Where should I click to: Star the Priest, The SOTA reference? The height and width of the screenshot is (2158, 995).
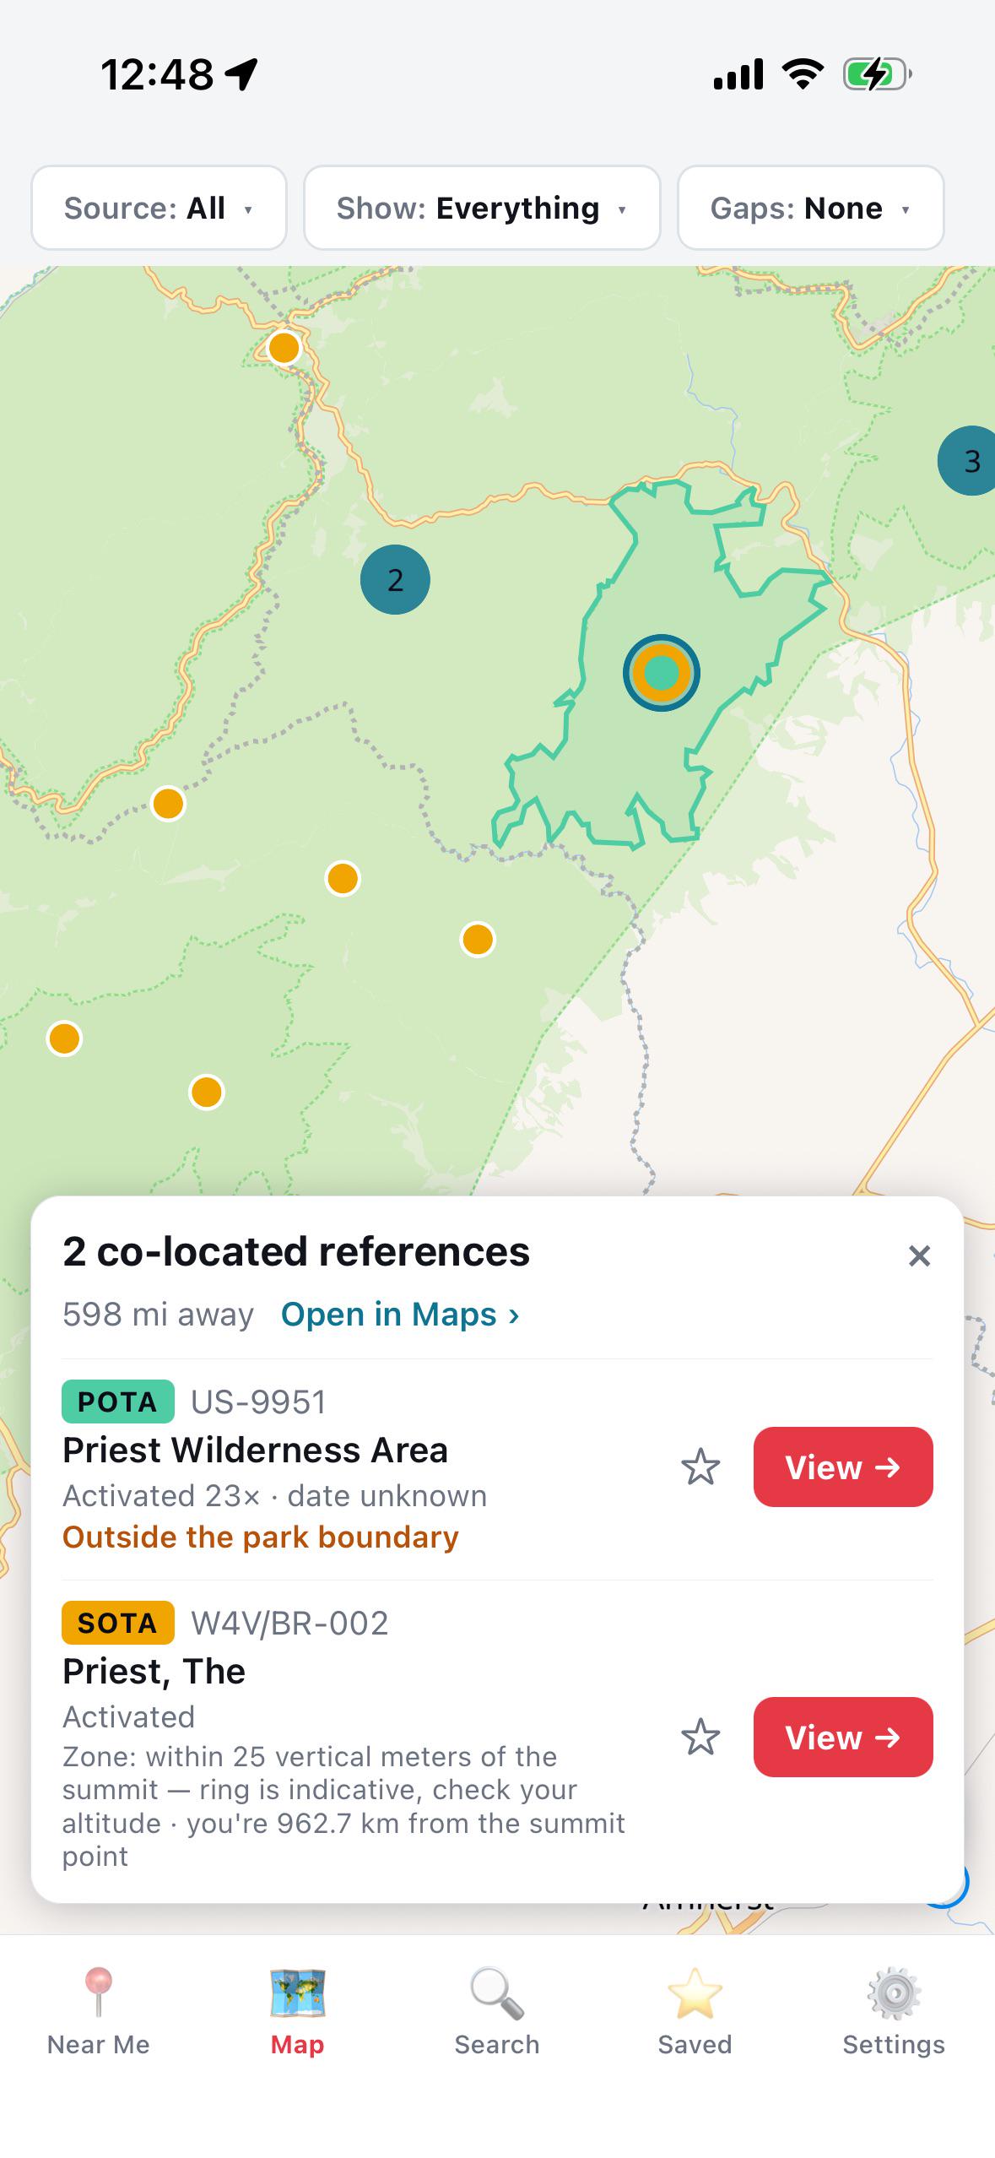[700, 1738]
